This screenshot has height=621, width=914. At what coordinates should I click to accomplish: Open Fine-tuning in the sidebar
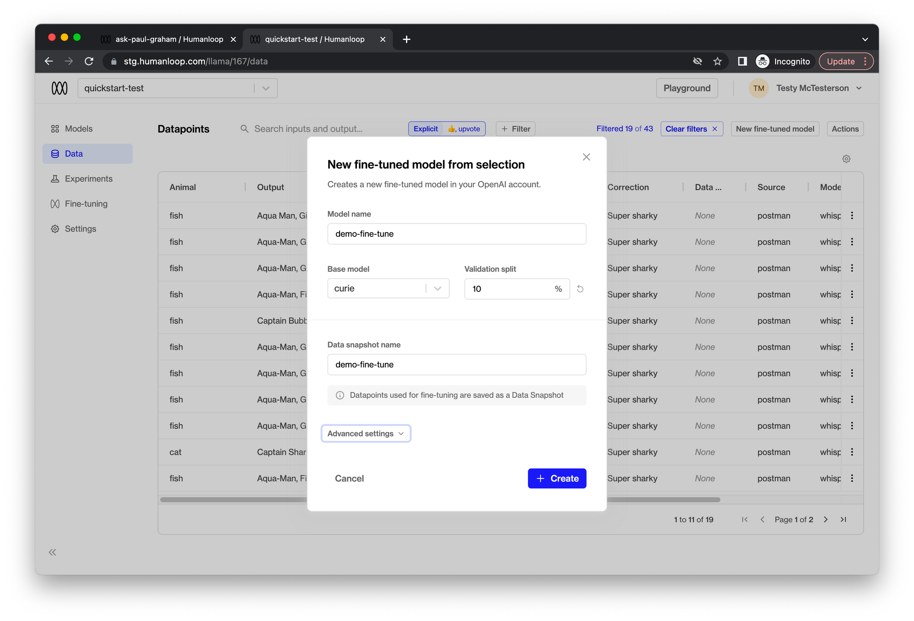tap(86, 204)
